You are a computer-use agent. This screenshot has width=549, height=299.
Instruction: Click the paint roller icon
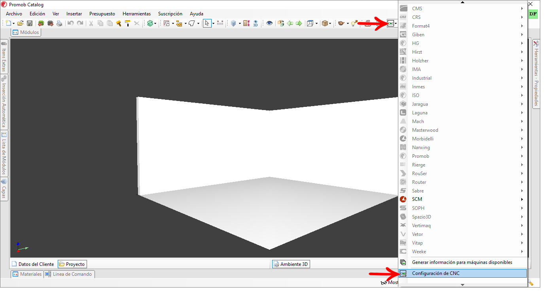[x=127, y=23]
